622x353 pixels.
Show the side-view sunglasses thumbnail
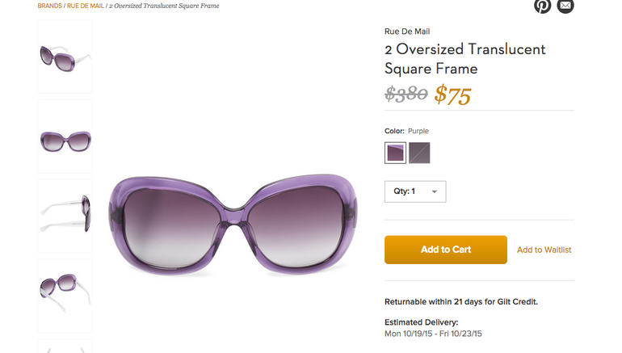click(x=65, y=216)
